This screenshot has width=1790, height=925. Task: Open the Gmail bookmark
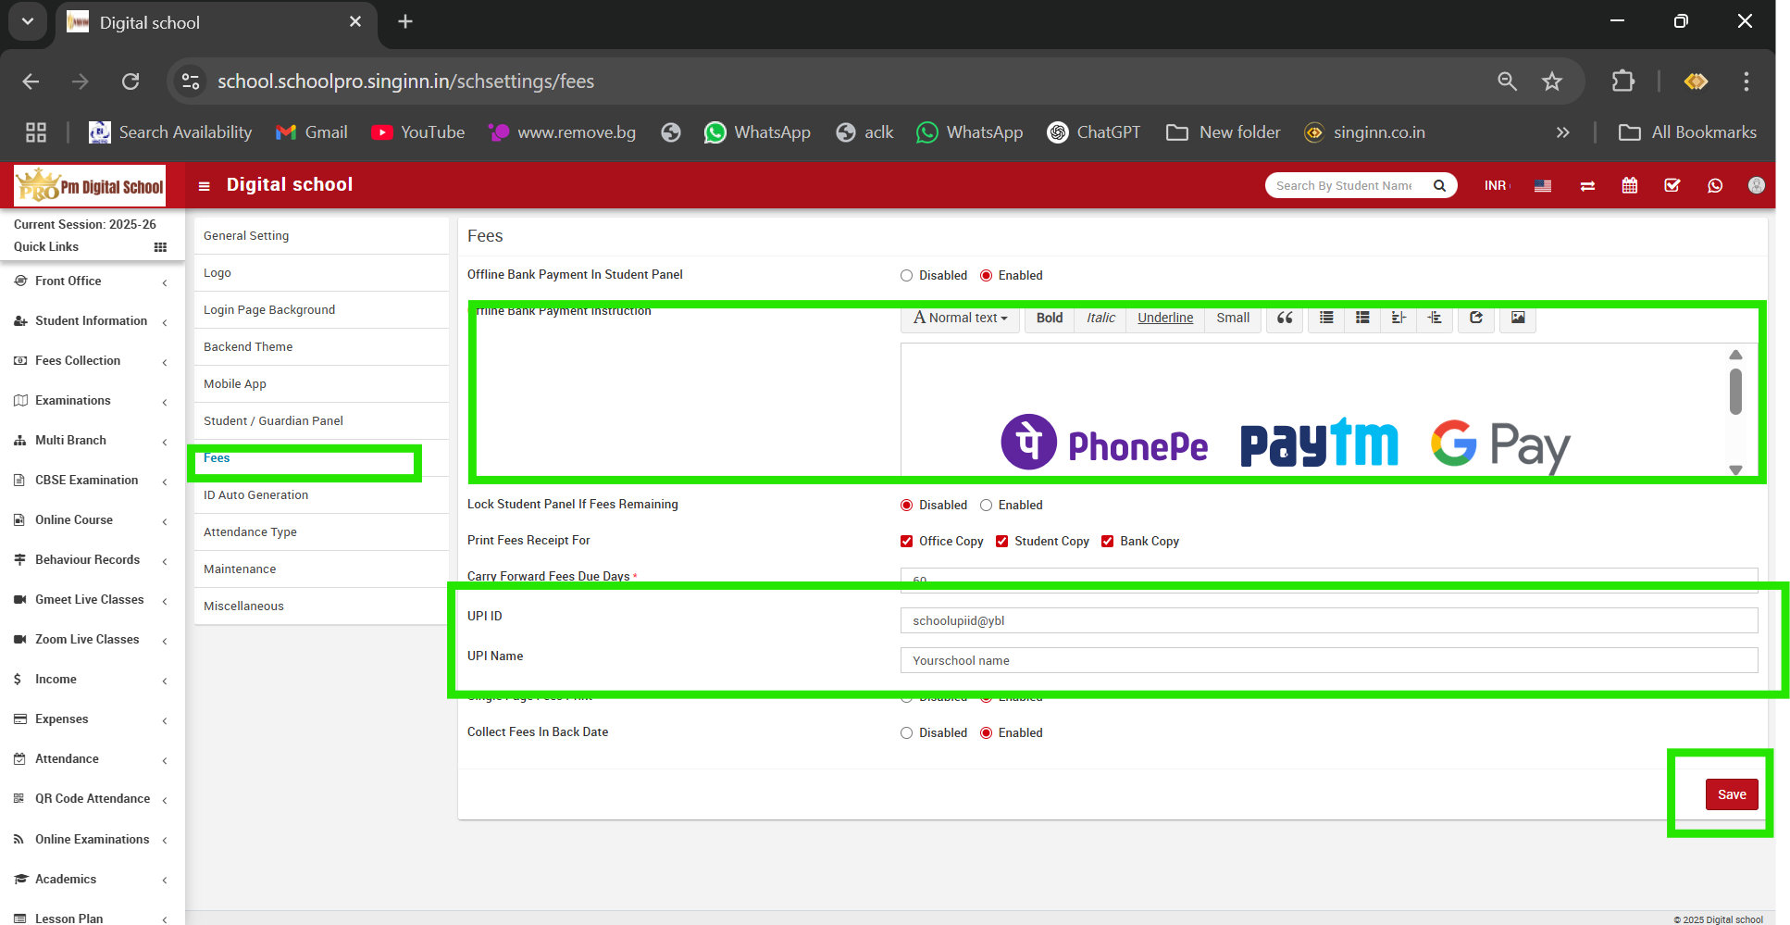[312, 132]
